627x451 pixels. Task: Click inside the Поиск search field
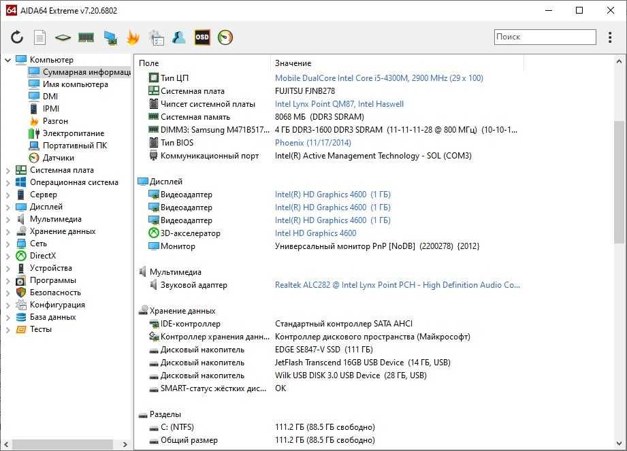pyautogui.click(x=545, y=37)
